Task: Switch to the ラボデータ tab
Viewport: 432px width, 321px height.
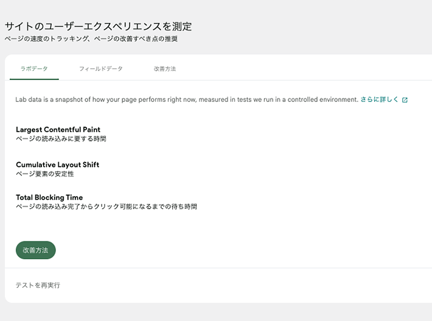Action: coord(34,69)
